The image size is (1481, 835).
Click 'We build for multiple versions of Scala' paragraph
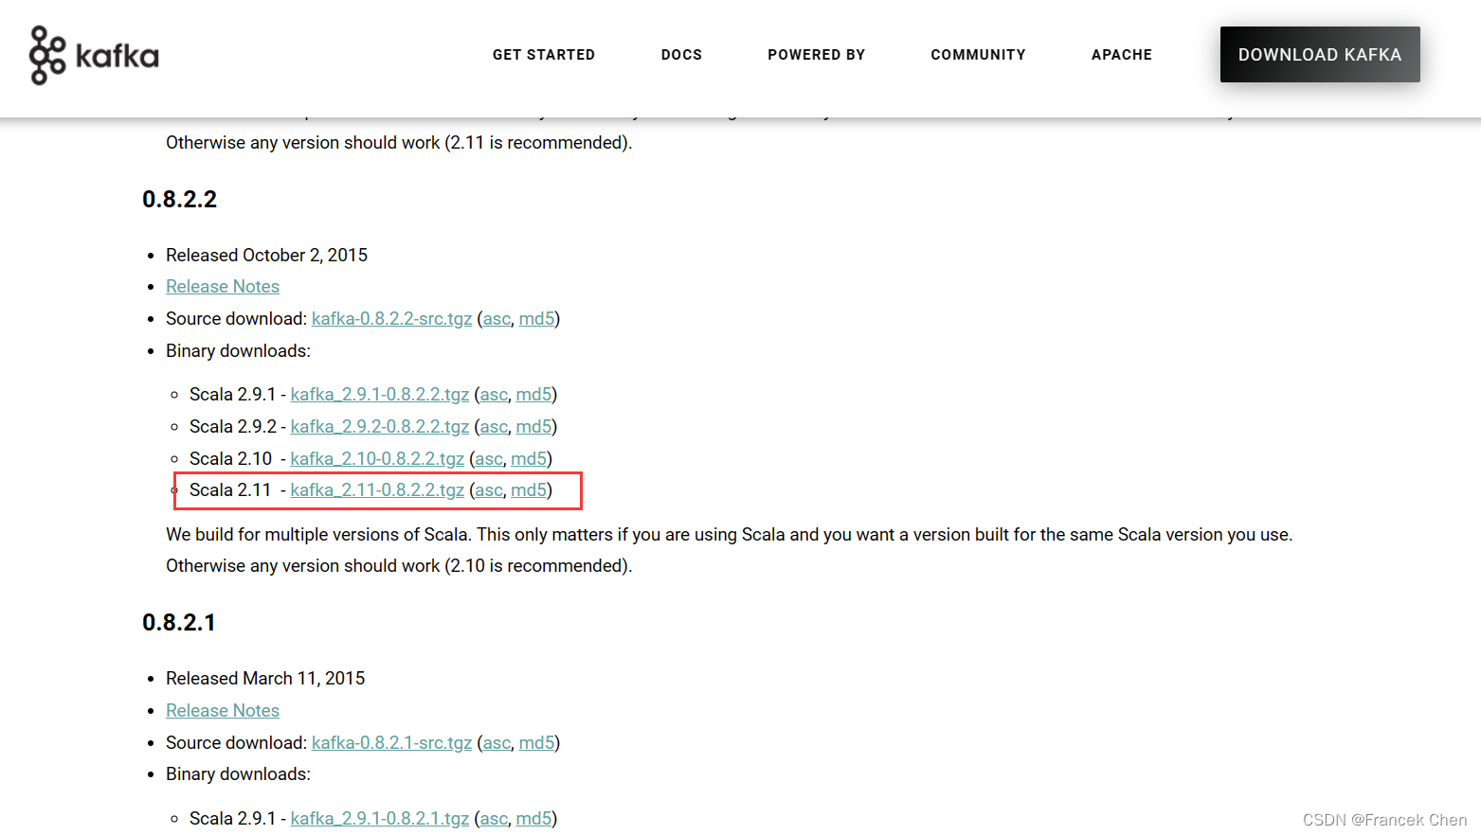point(729,550)
